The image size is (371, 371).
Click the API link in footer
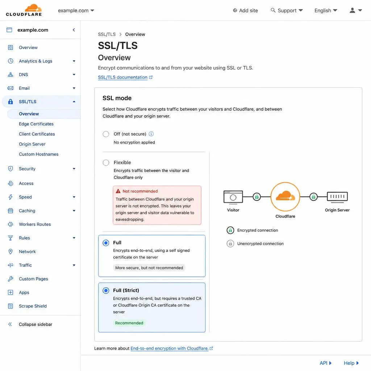click(x=326, y=363)
